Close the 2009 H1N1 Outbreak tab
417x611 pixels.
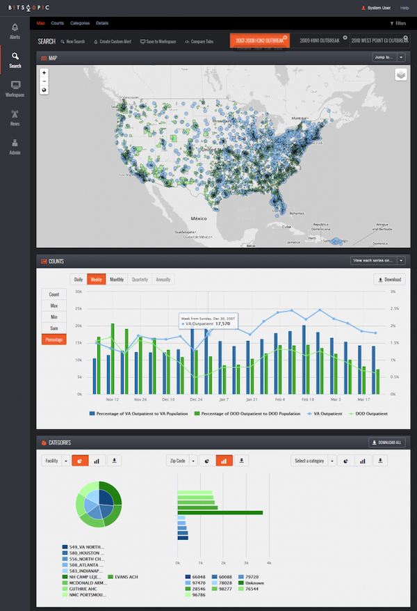(345, 38)
